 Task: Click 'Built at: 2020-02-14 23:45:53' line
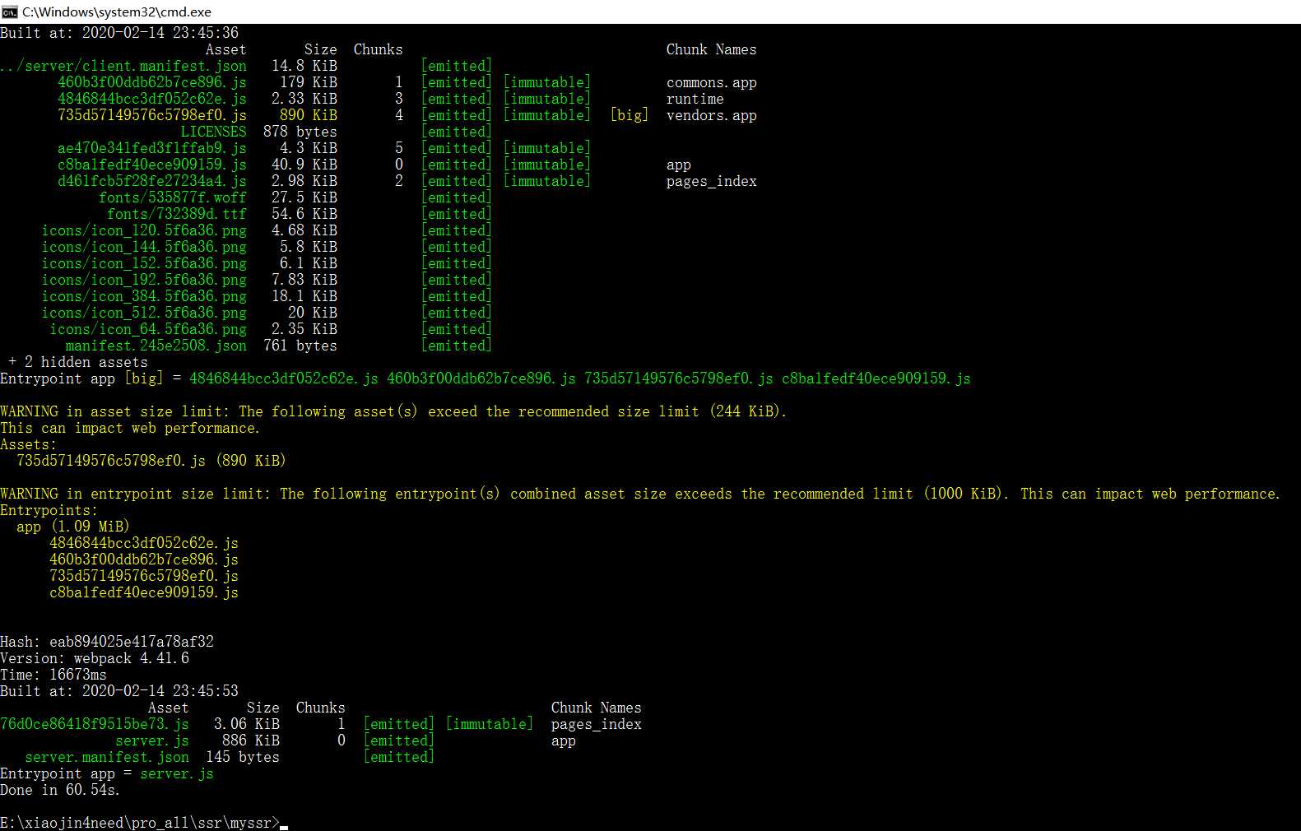click(x=119, y=691)
